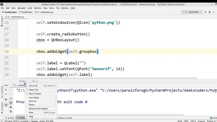
Task: Click the "Sanserif" string on line 23
Action: (101, 69)
